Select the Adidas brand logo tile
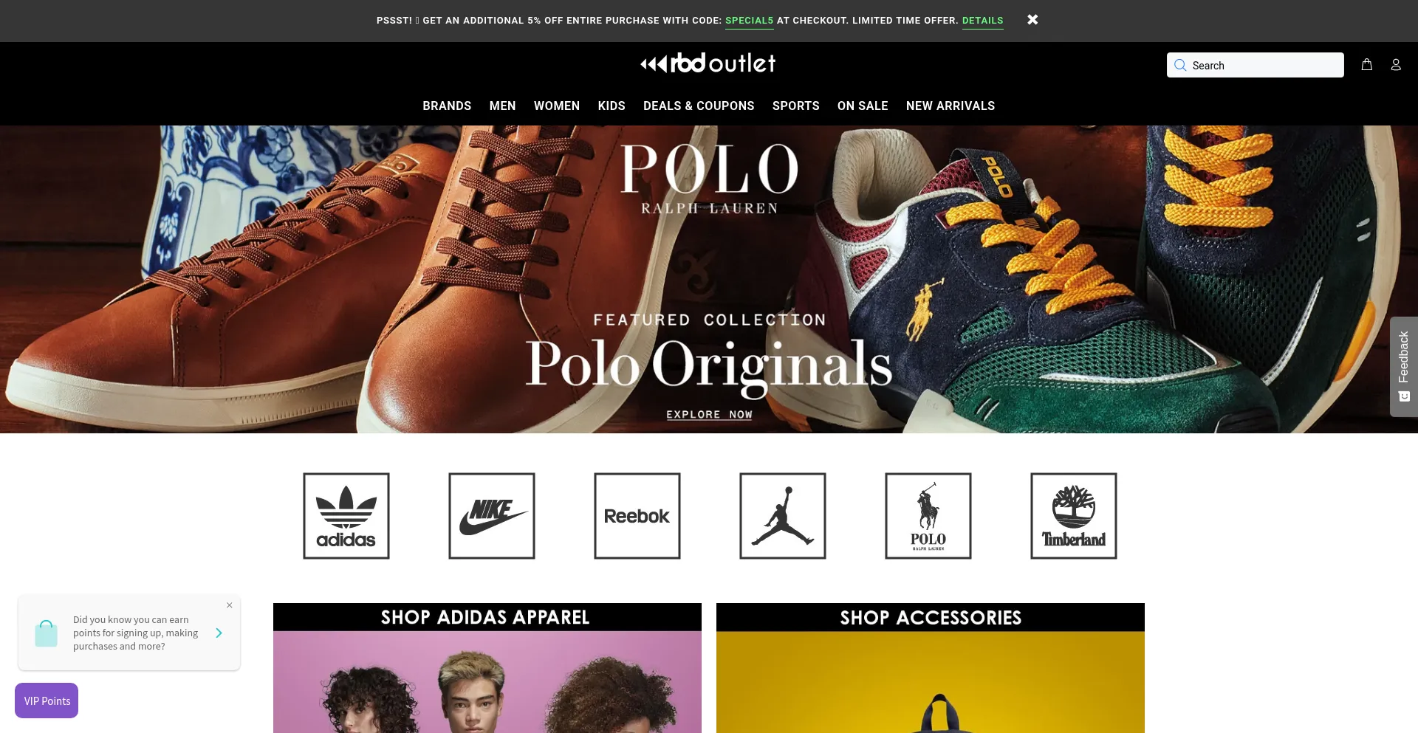 [x=346, y=516]
